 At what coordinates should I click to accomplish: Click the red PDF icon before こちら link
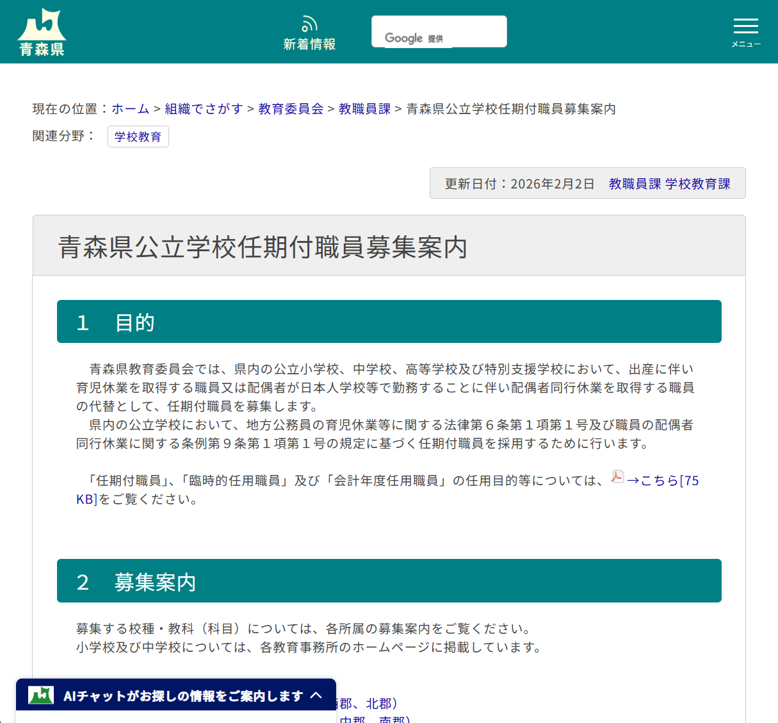(x=617, y=477)
